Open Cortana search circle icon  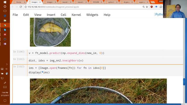(5, 6)
